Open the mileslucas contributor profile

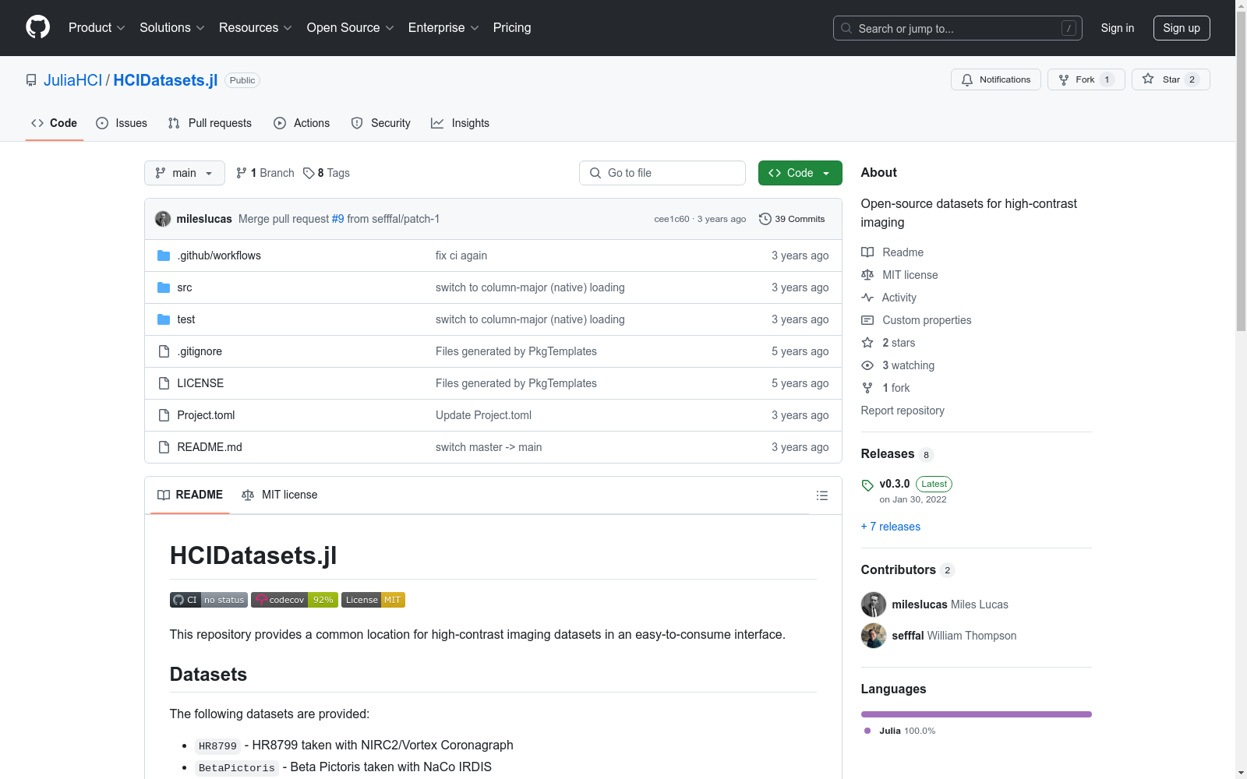920,605
